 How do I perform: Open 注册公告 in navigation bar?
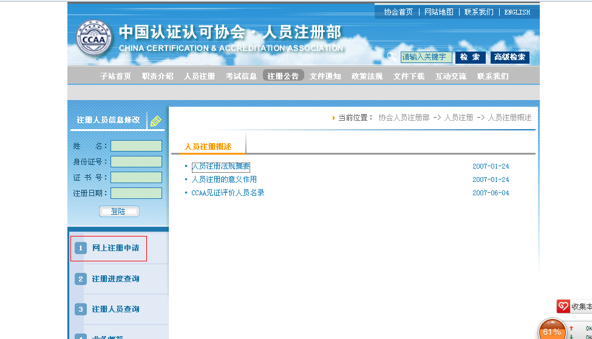(283, 76)
